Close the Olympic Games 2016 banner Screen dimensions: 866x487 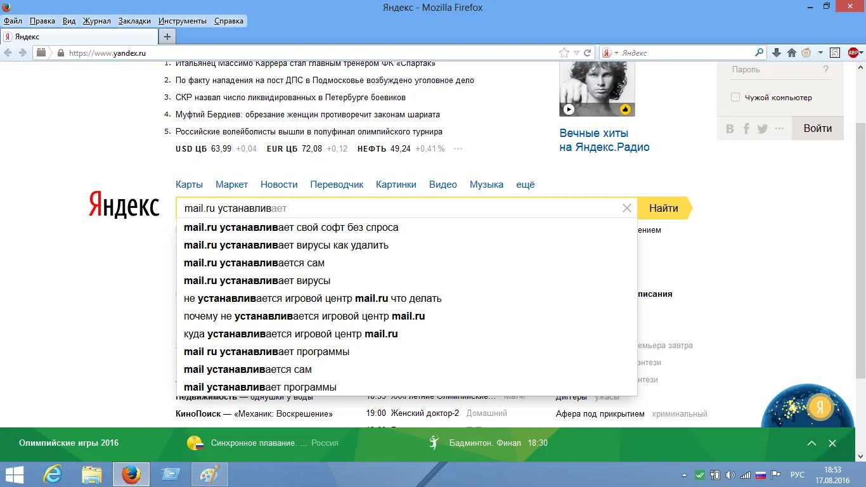click(x=832, y=443)
